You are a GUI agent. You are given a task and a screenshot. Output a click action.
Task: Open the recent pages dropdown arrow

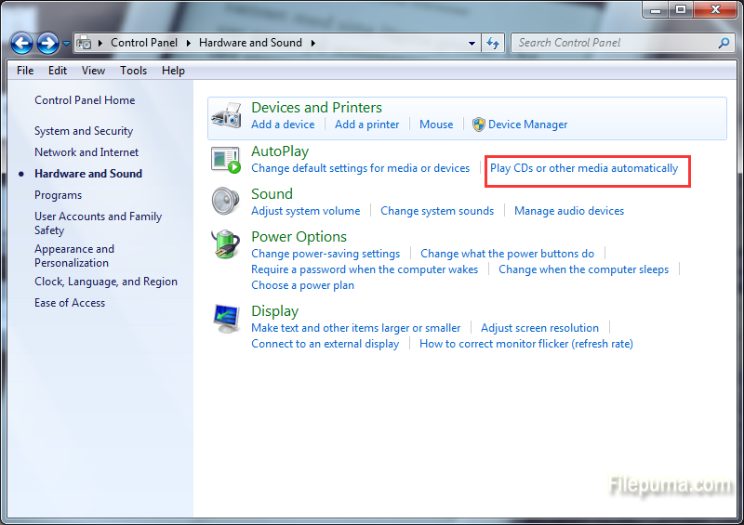pos(67,43)
